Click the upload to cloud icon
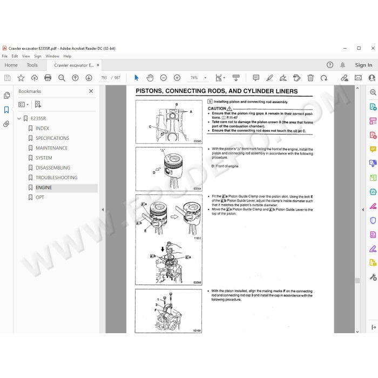This screenshot has width=378, height=378. point(35,78)
